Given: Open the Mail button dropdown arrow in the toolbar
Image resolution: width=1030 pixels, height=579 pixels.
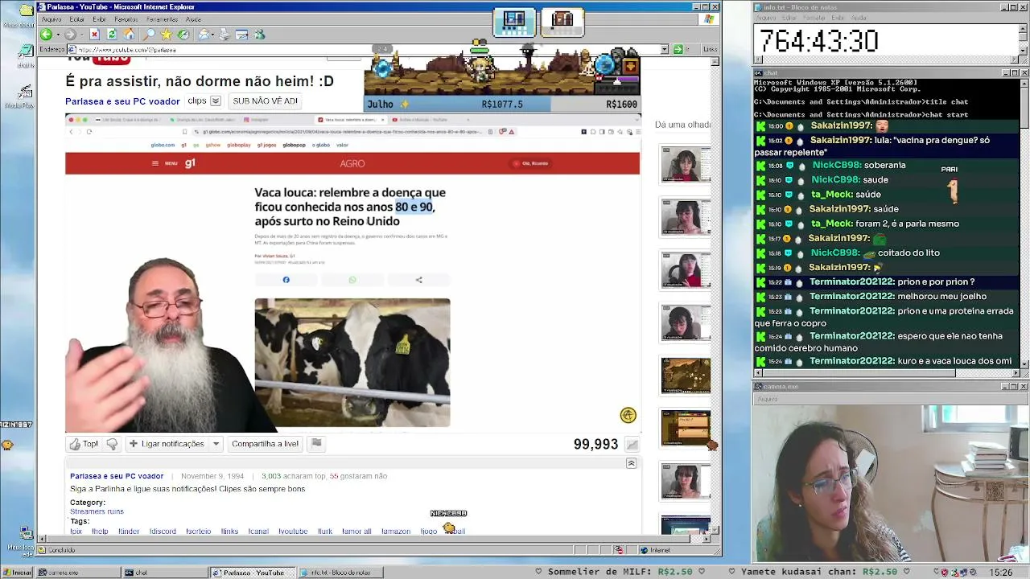Looking at the screenshot, I should (x=214, y=35).
